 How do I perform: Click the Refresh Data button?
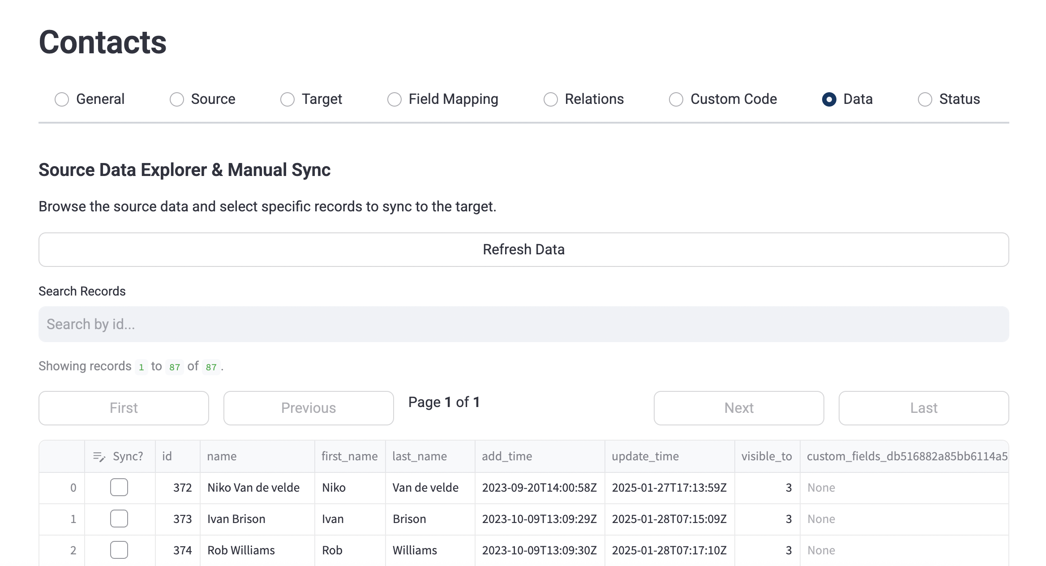[x=523, y=249]
